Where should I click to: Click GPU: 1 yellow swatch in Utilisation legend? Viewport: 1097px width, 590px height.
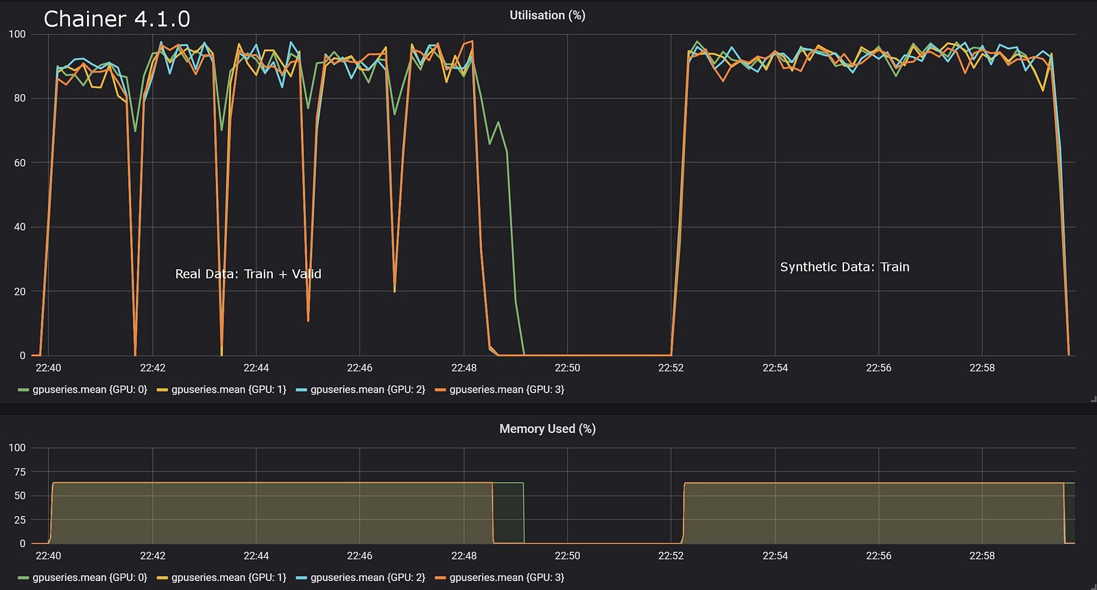[162, 390]
